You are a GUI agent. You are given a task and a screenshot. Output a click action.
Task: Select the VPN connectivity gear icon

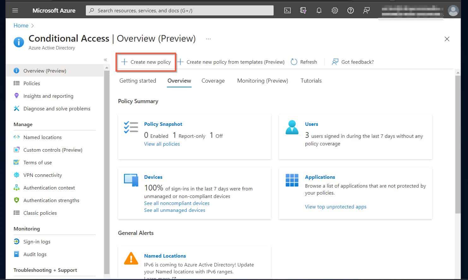16,175
